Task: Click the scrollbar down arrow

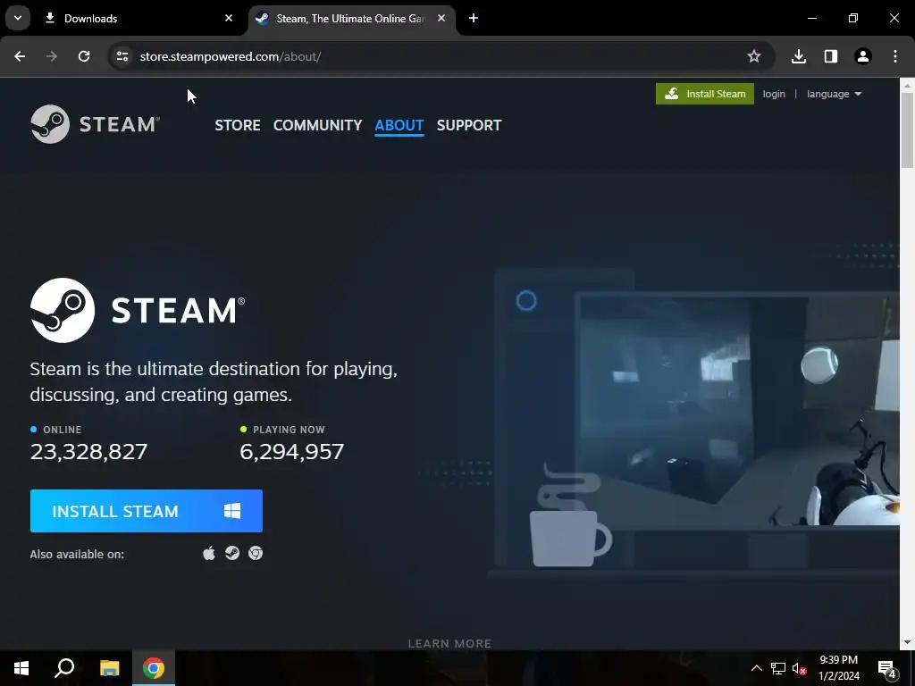Action: click(908, 642)
